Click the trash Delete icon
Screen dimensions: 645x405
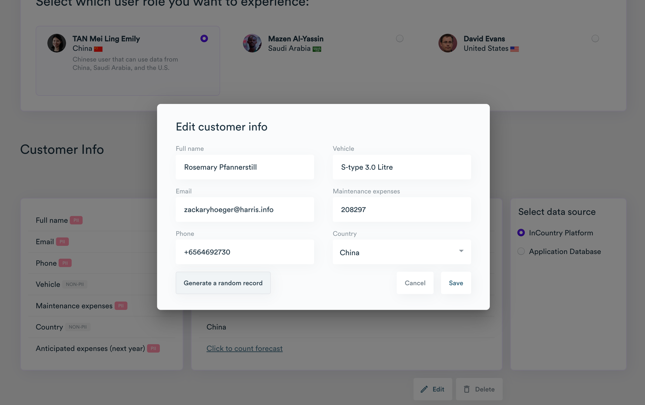467,389
